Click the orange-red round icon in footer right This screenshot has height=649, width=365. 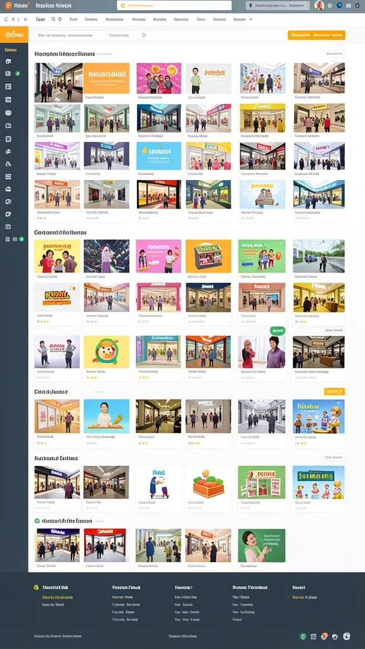click(324, 636)
